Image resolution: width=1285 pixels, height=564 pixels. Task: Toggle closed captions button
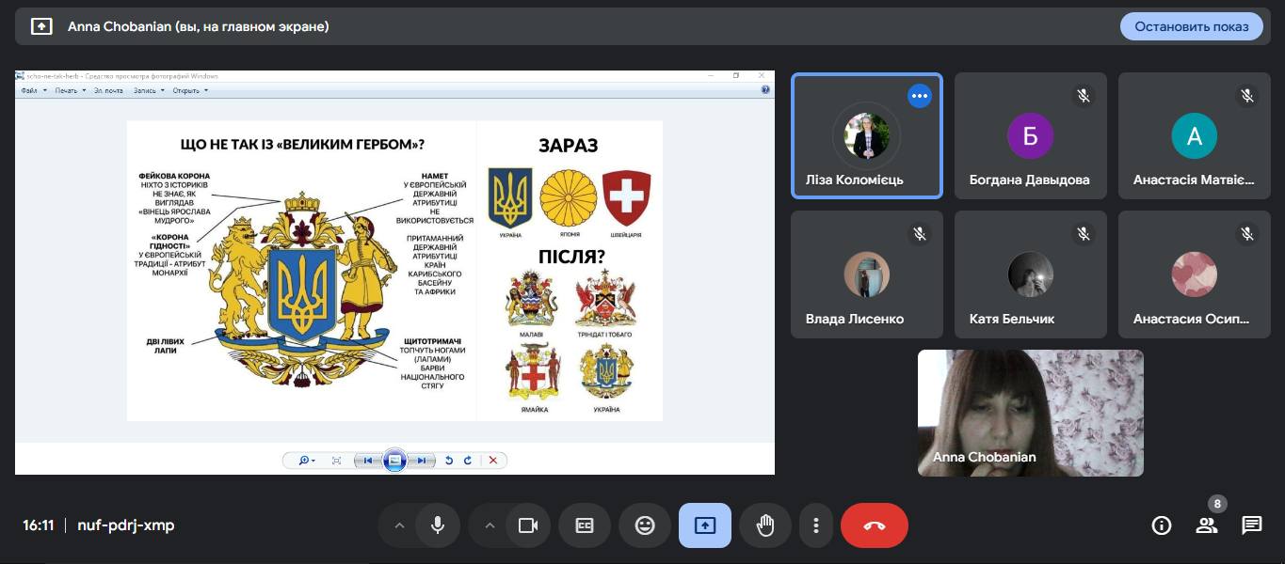click(x=585, y=525)
